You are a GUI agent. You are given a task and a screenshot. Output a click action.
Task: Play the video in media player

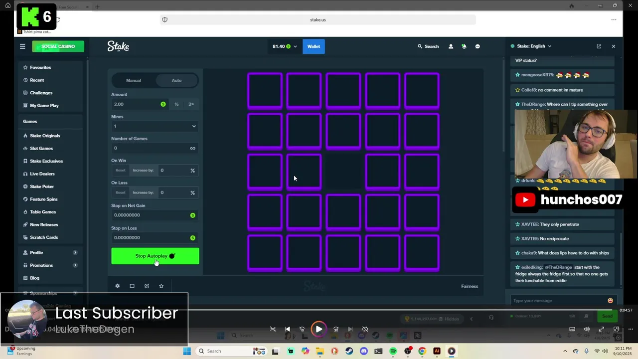coord(319,329)
